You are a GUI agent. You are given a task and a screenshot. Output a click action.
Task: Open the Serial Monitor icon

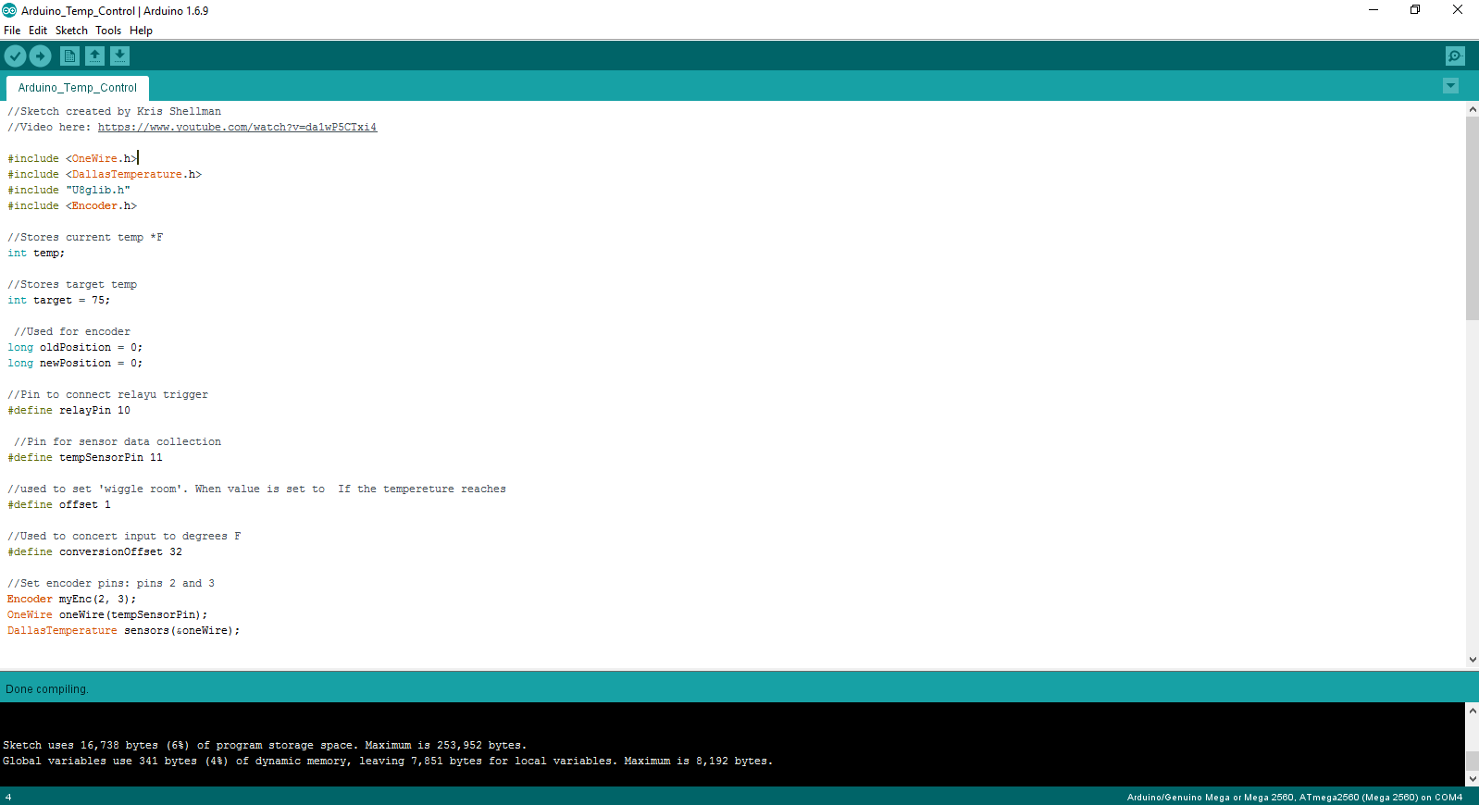click(1455, 56)
